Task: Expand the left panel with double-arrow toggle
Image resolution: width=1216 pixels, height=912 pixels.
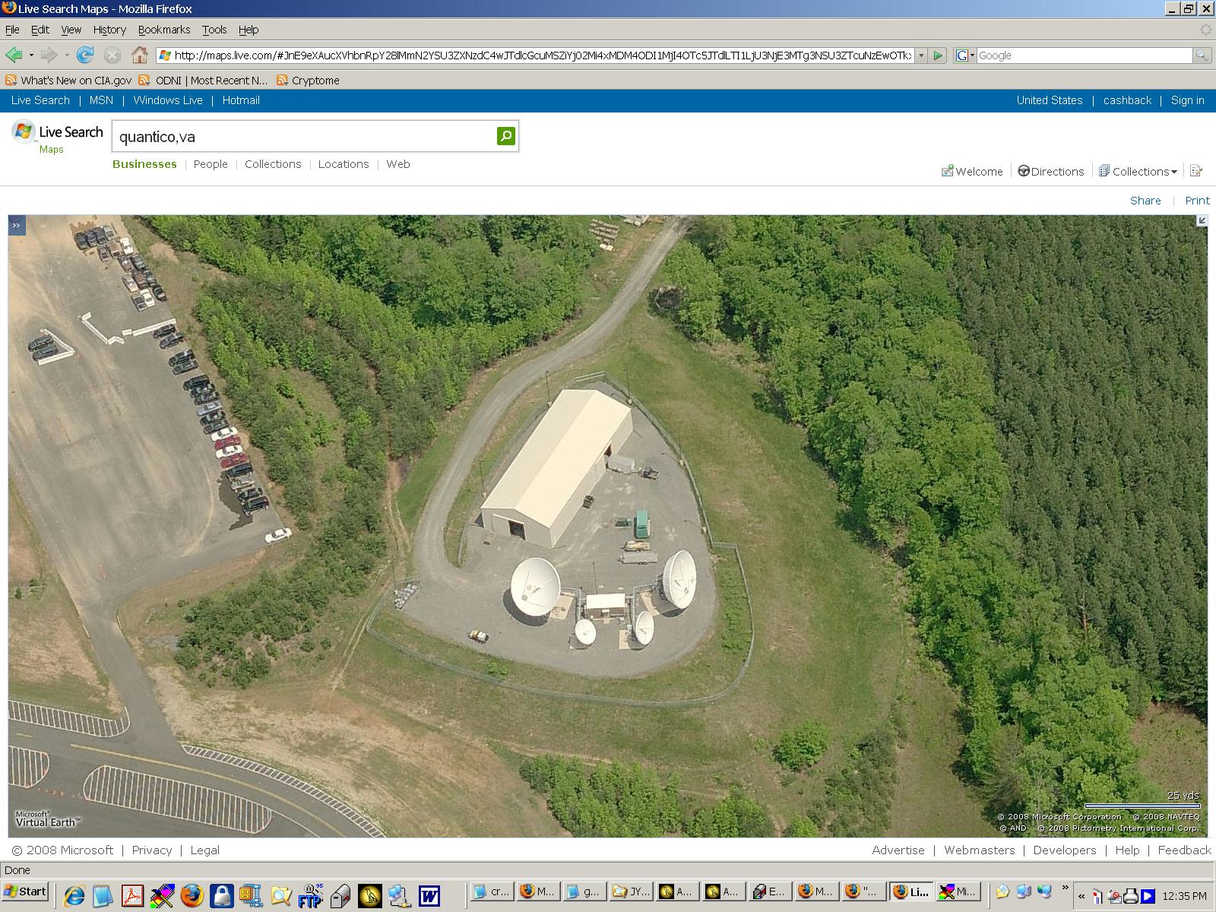Action: 17,225
